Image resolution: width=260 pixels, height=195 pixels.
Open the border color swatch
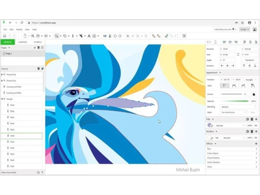(210, 138)
